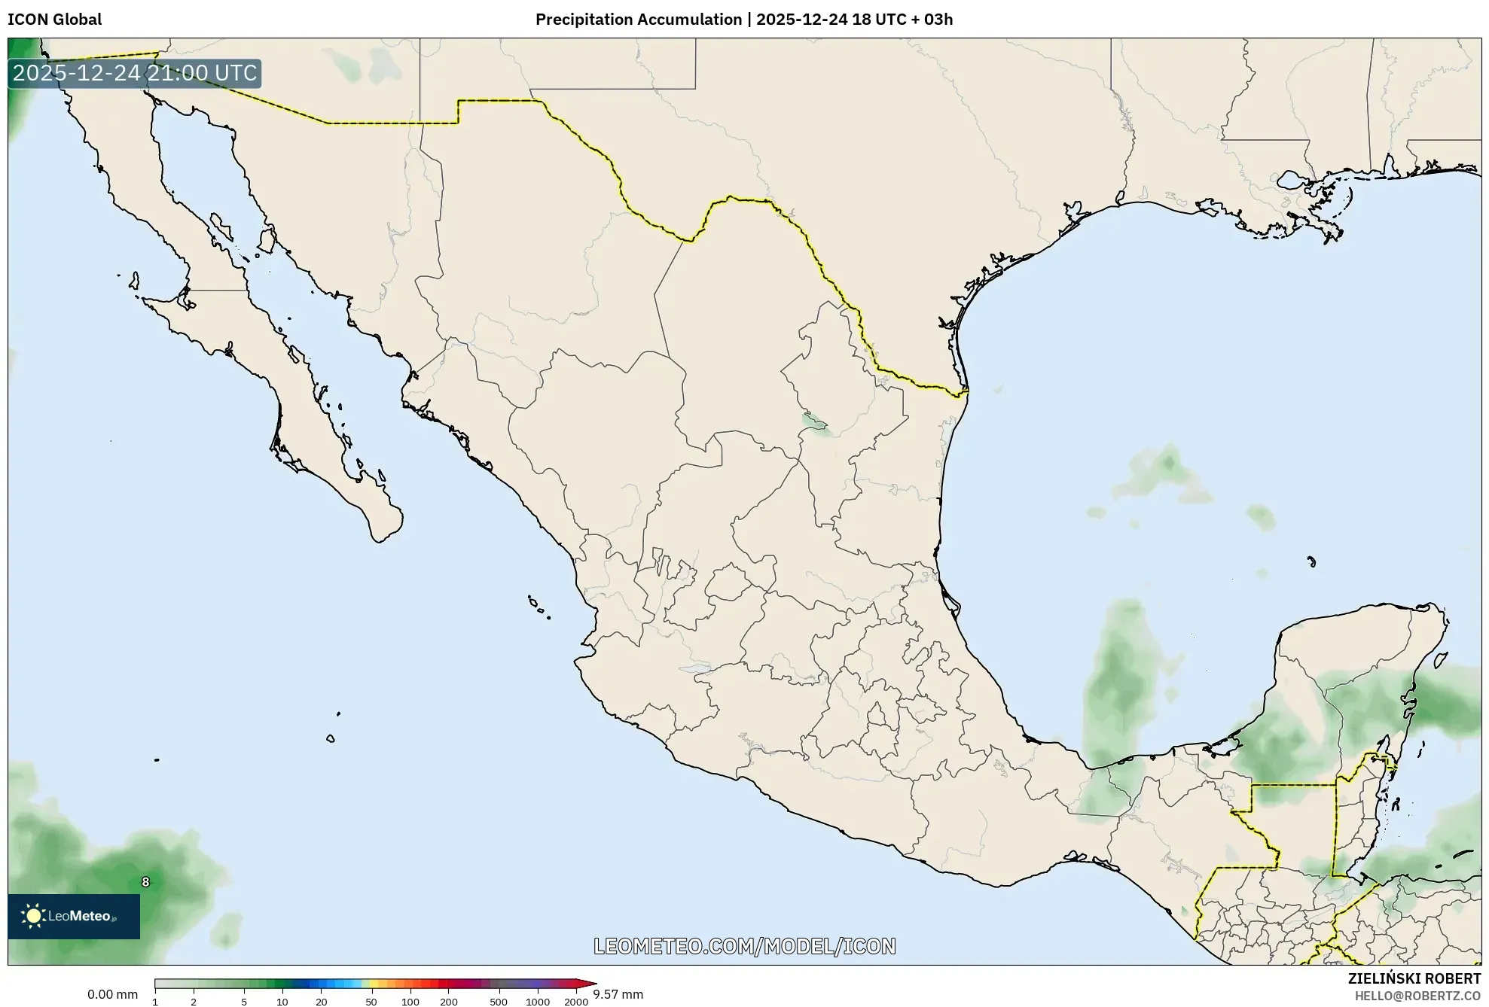Expand the 18 UTC model run label

(x=880, y=20)
